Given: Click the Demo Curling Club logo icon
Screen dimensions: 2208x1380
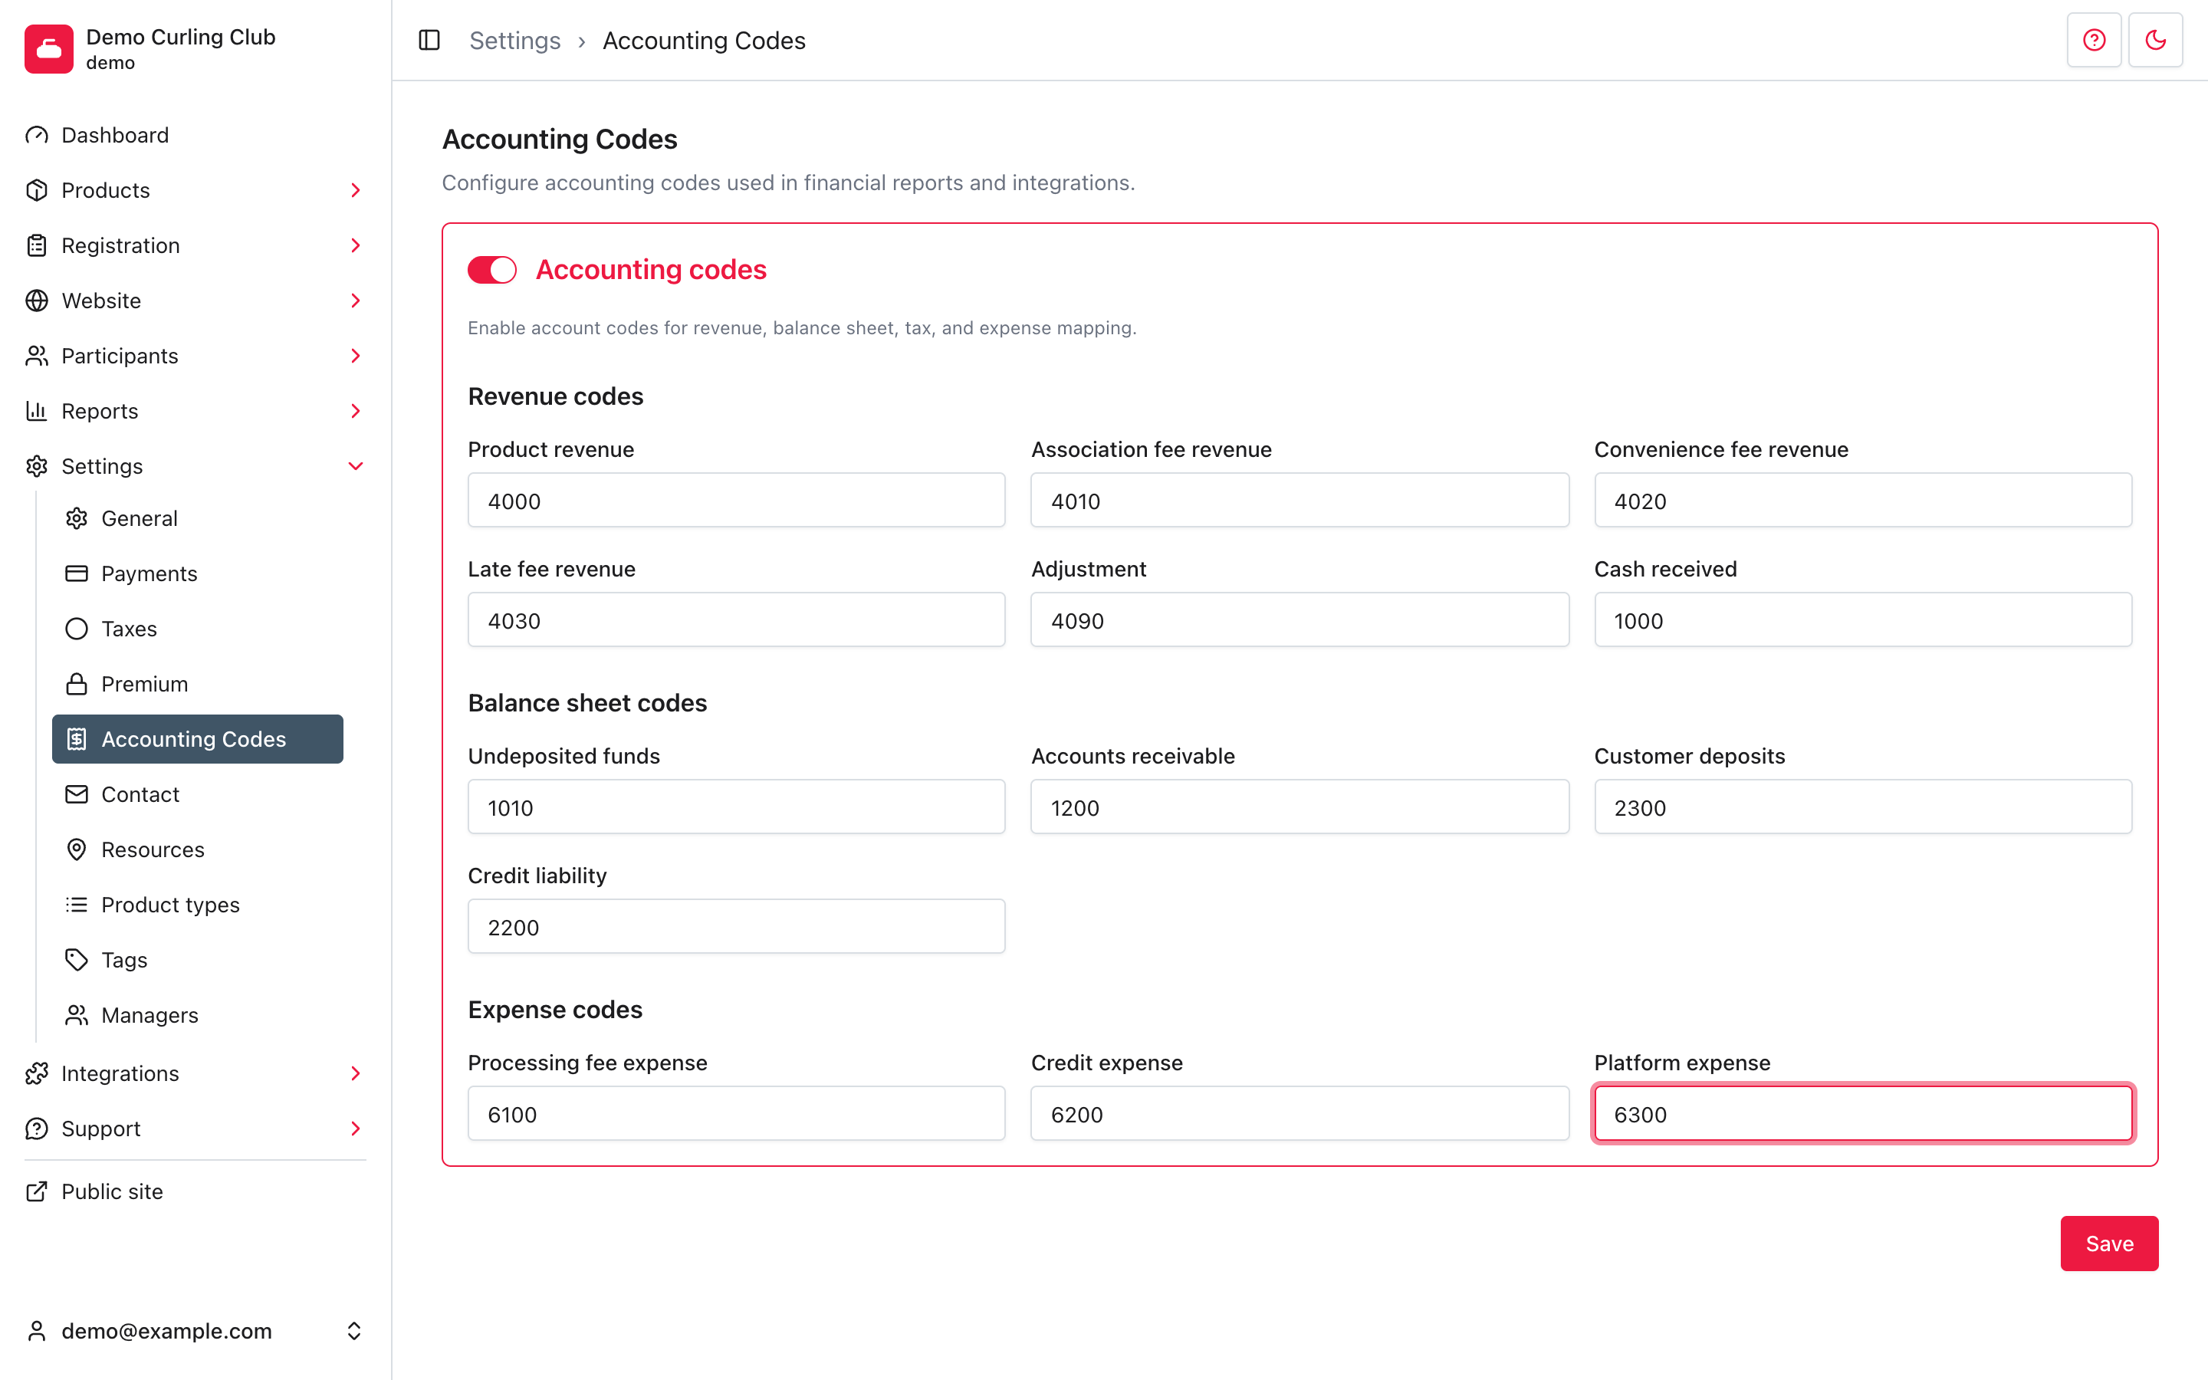Looking at the screenshot, I should 49,49.
